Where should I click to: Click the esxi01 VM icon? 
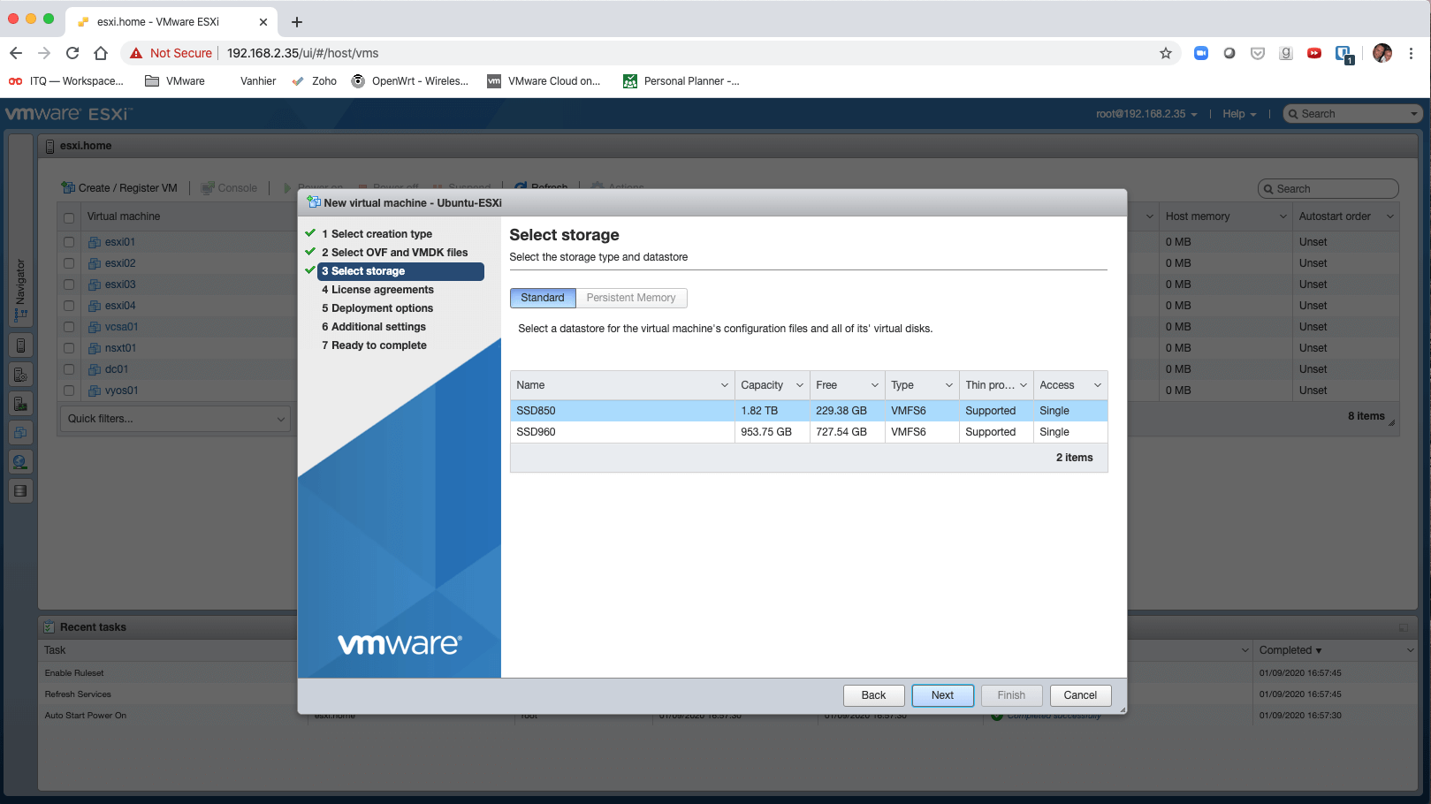pos(95,242)
